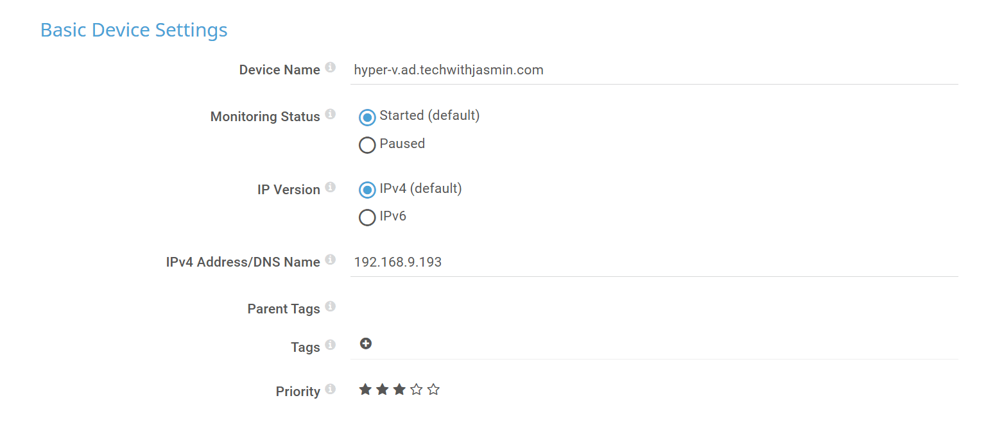995x423 pixels.
Task: Click the info icon next to Tags
Action: pos(330,345)
